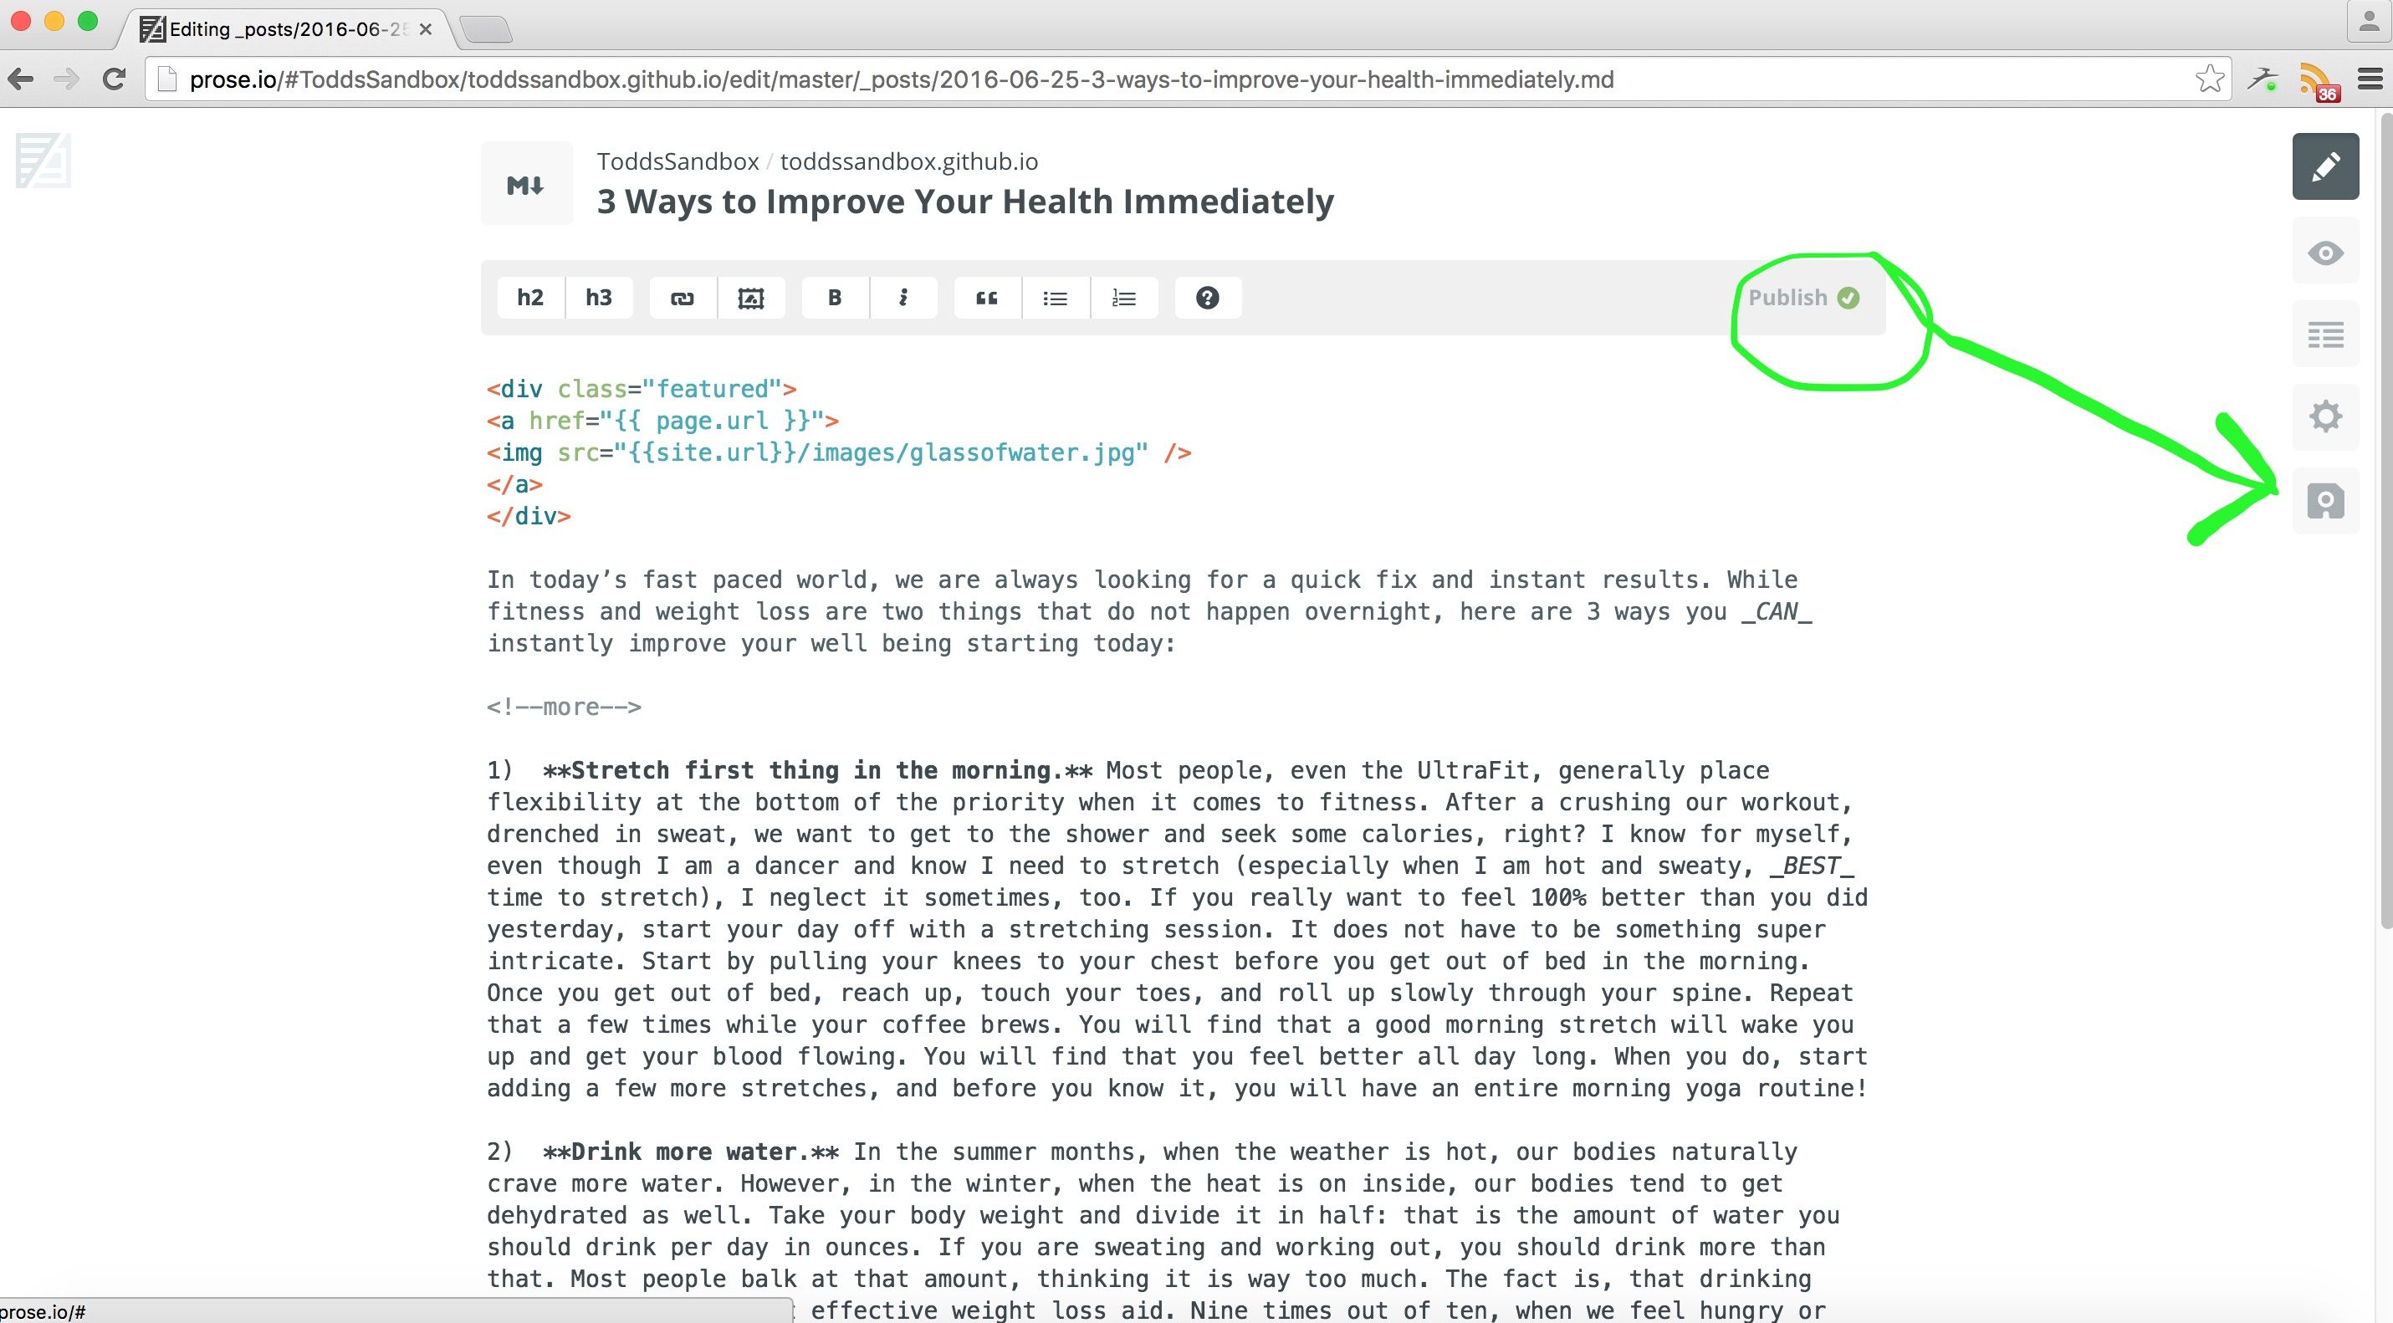Save the post with disk icon
Screen dimensions: 2393x1323
[2325, 501]
